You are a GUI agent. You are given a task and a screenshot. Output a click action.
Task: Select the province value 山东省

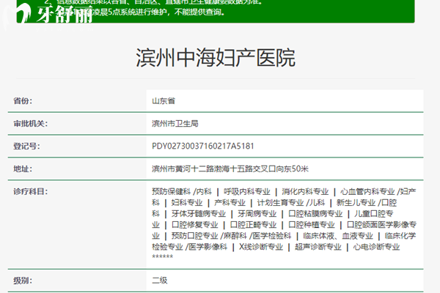coord(164,100)
